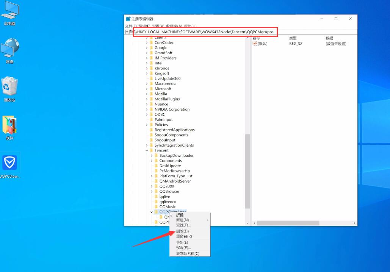
Task: Expand the ODBC registry key
Action: [x=147, y=114]
